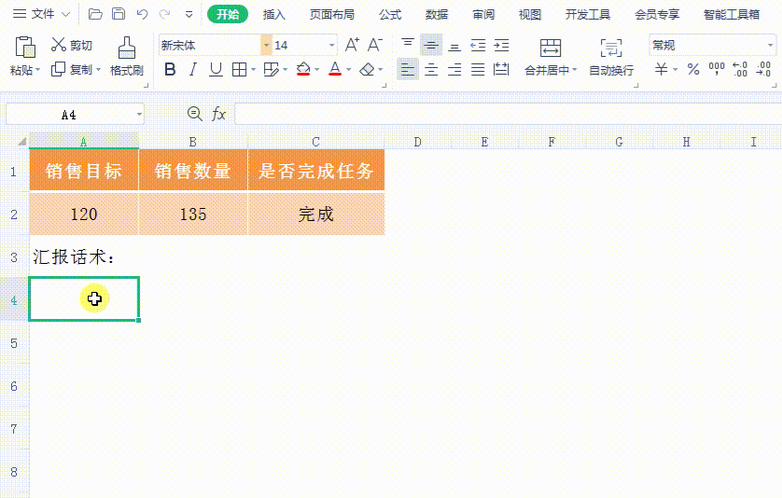Click Merge and Center (合并居中) icon

pos(551,48)
